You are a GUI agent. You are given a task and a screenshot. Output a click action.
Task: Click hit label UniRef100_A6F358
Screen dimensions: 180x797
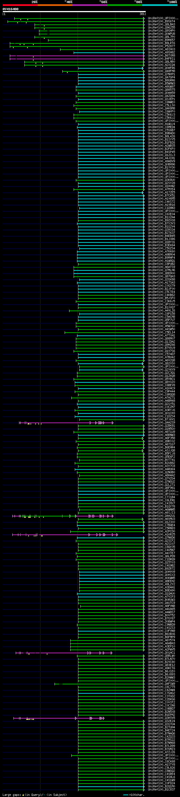coord(161,438)
